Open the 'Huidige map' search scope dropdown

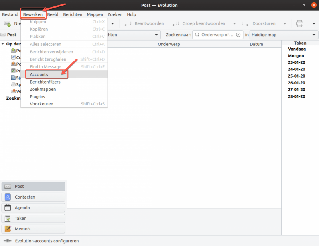(x=284, y=35)
